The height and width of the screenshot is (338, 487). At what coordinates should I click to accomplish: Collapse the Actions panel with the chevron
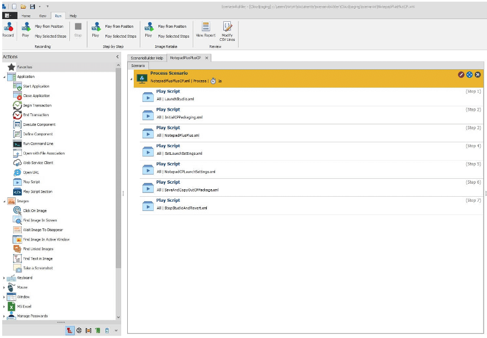coord(117,57)
